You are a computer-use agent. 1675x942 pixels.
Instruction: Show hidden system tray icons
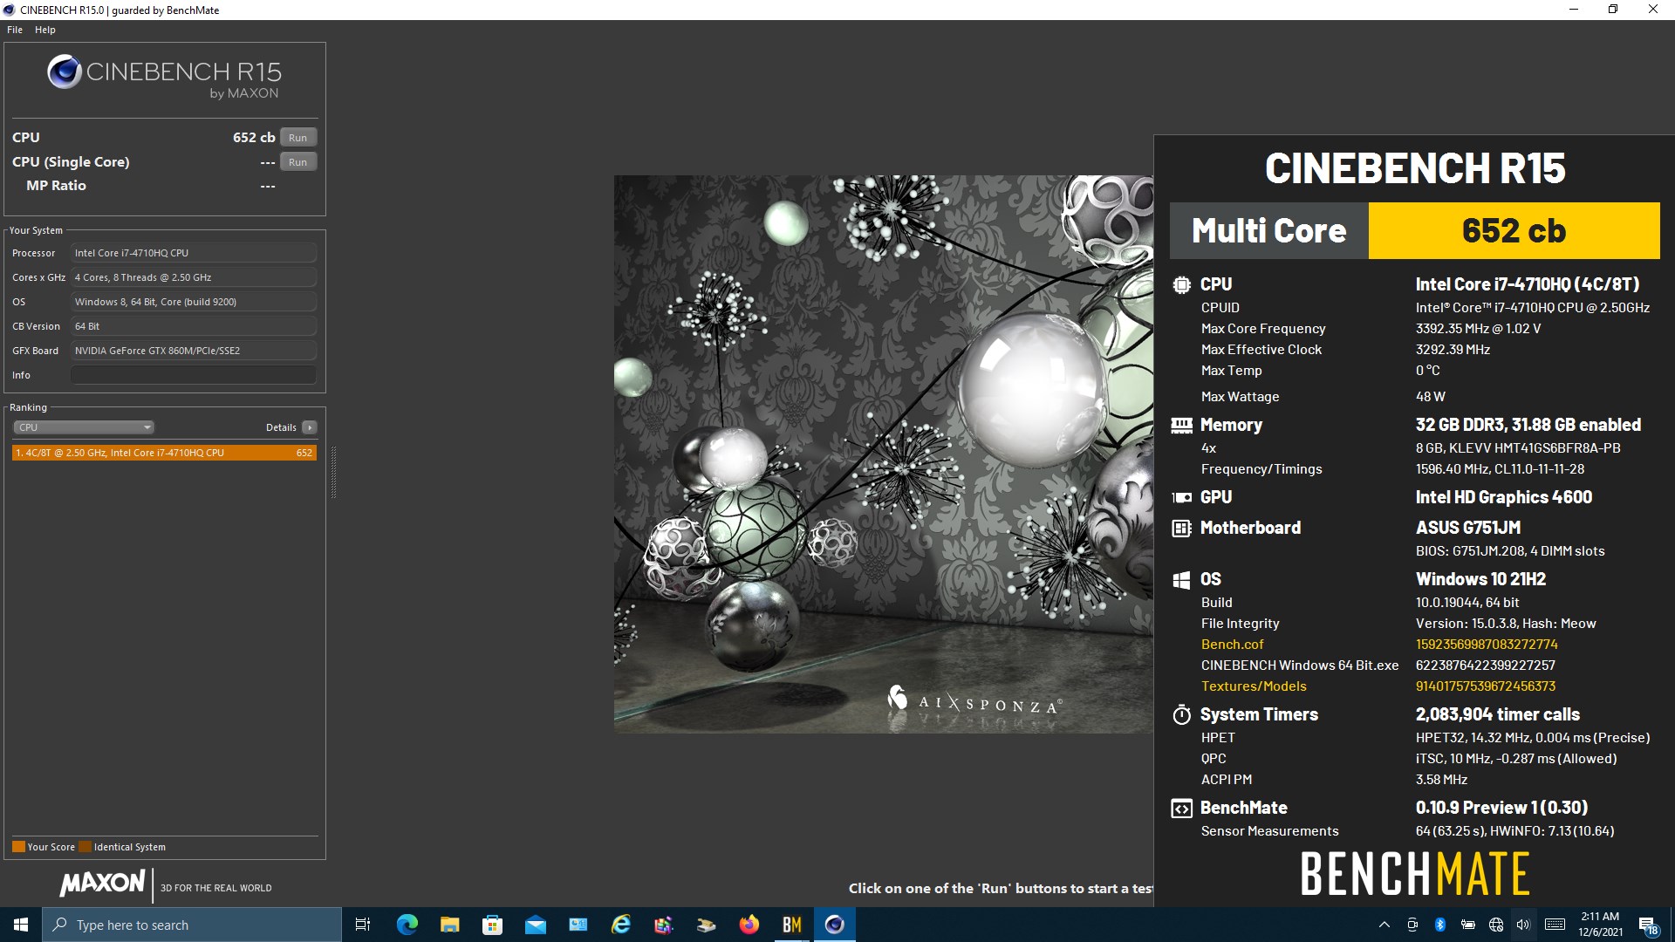point(1384,925)
